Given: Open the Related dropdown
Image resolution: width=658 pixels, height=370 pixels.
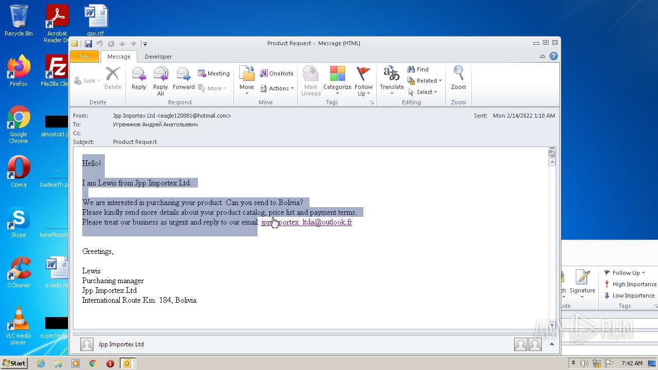Looking at the screenshot, I should click(424, 81).
